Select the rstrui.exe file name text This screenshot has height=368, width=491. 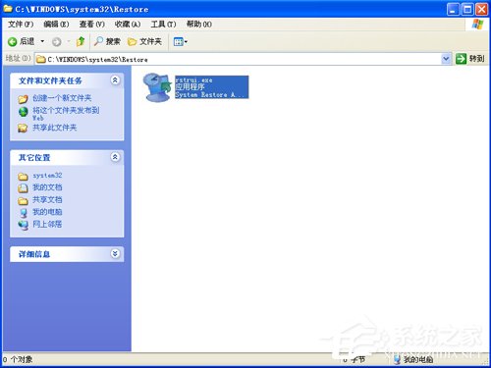(193, 80)
